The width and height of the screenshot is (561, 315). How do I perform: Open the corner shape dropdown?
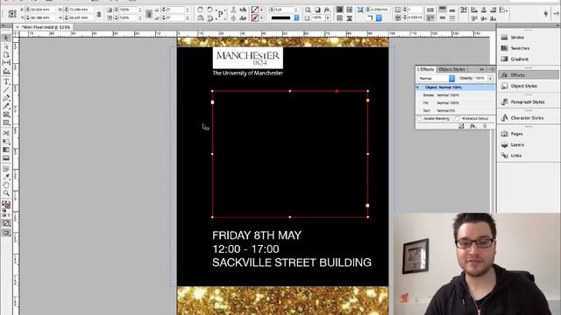pyautogui.click(x=379, y=17)
